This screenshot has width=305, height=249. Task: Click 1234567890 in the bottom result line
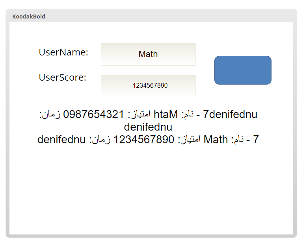click(143, 140)
